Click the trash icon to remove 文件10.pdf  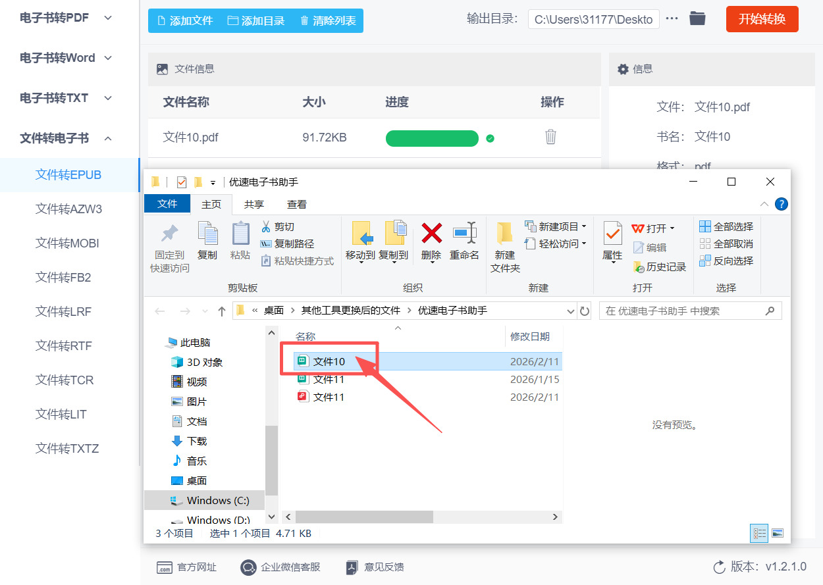[550, 136]
